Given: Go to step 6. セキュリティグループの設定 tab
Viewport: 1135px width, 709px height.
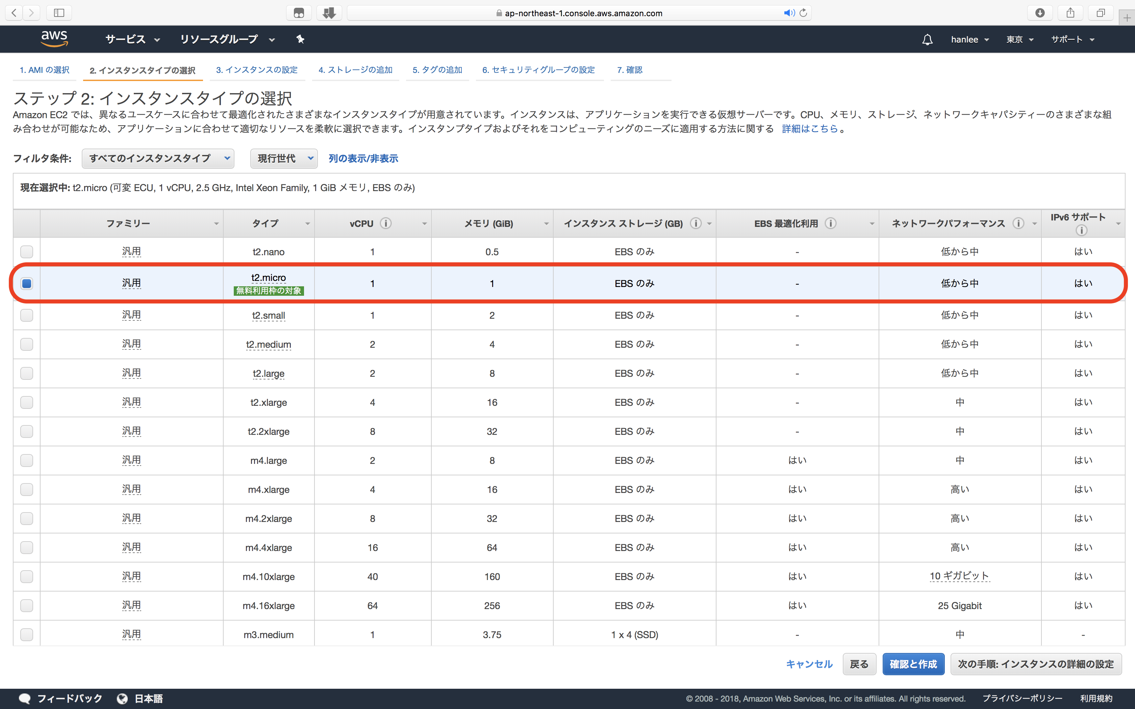Looking at the screenshot, I should 538,70.
